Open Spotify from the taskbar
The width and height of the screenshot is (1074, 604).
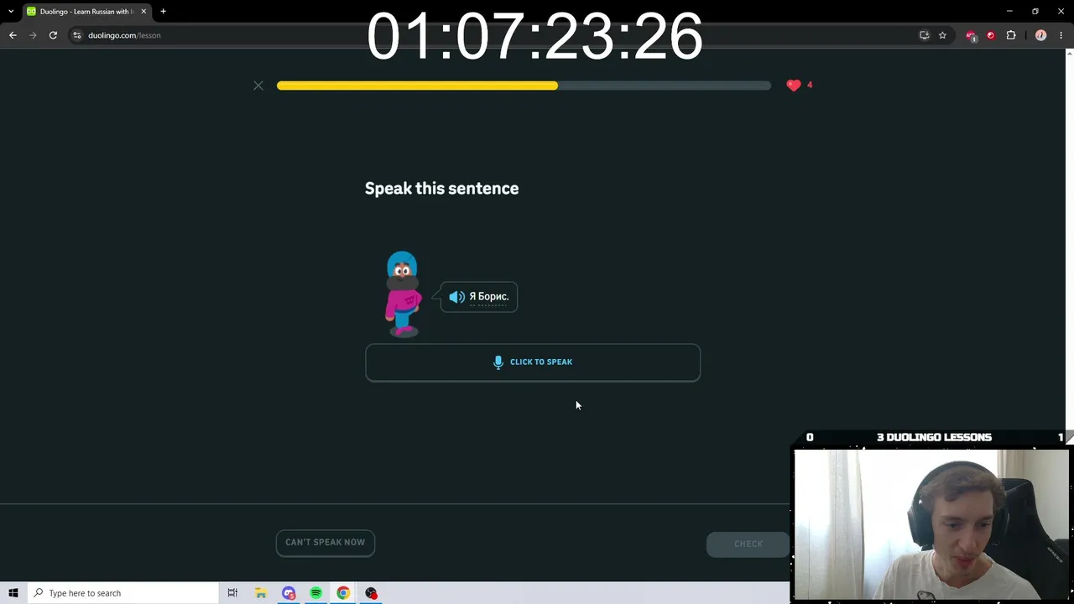coord(315,593)
